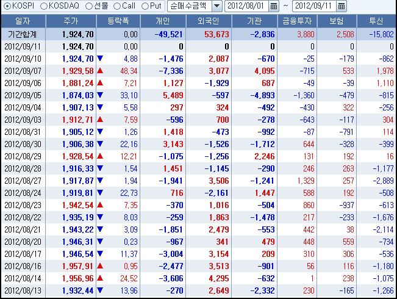The image size is (397, 299).
Task: Click the date cell 2012/08/31
Action: [x=23, y=132]
